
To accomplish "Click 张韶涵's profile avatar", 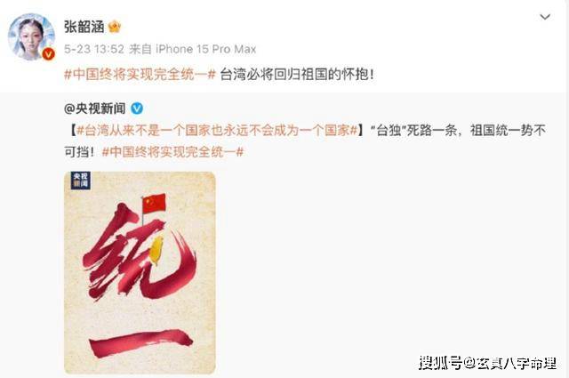I will pos(32,36).
